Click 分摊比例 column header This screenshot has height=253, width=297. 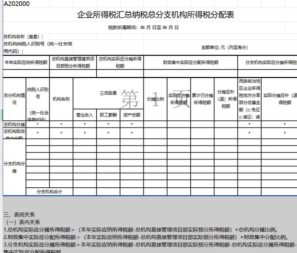pyautogui.click(x=155, y=99)
